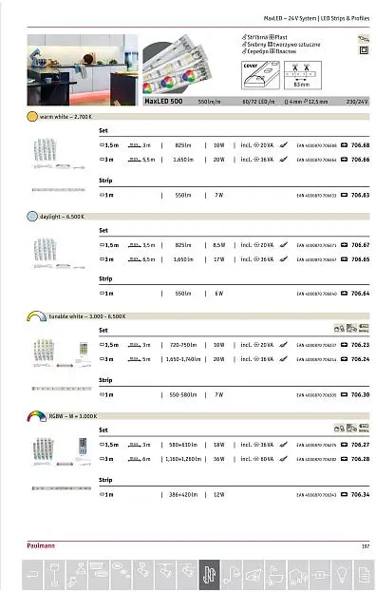Open the LED strips category tab
This screenshot has width=376, height=592.
209,575
